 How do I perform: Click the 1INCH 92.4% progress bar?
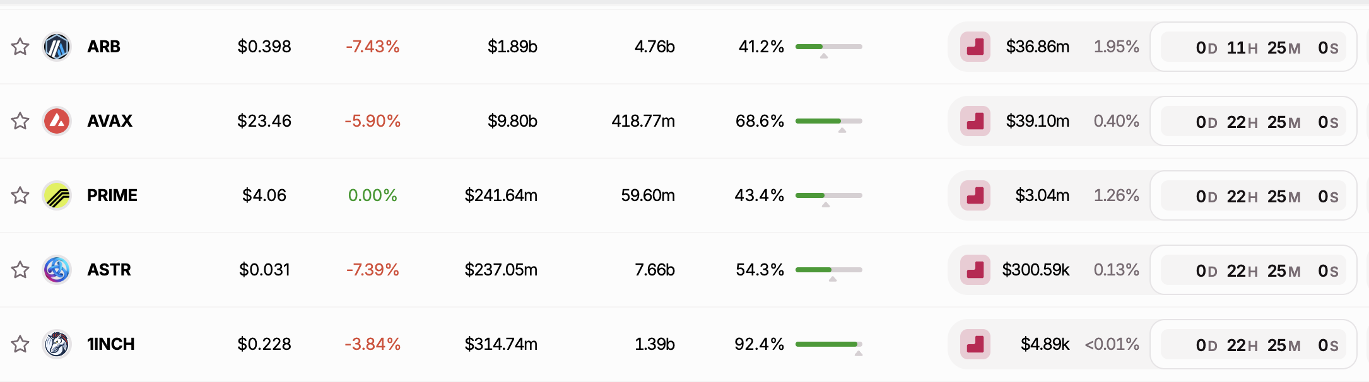point(829,344)
